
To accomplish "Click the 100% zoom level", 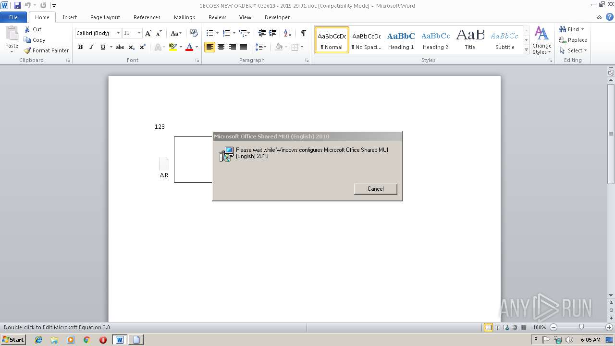I will (x=539, y=327).
